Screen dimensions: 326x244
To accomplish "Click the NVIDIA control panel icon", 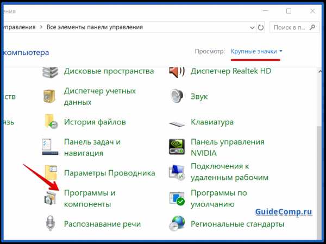I will 177,147.
